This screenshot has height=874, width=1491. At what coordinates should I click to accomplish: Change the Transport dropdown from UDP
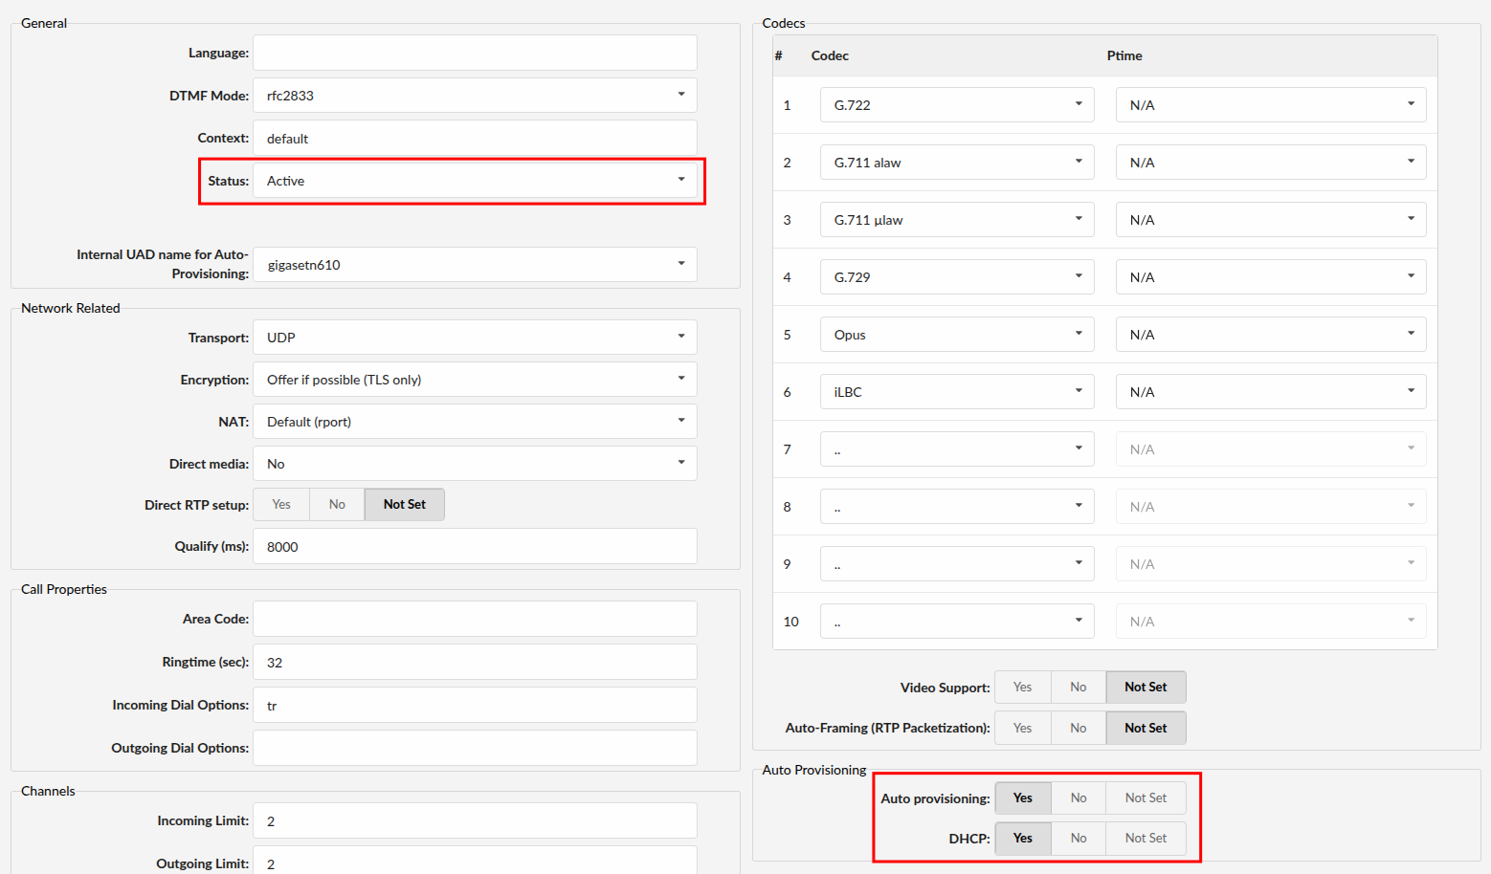[475, 338]
